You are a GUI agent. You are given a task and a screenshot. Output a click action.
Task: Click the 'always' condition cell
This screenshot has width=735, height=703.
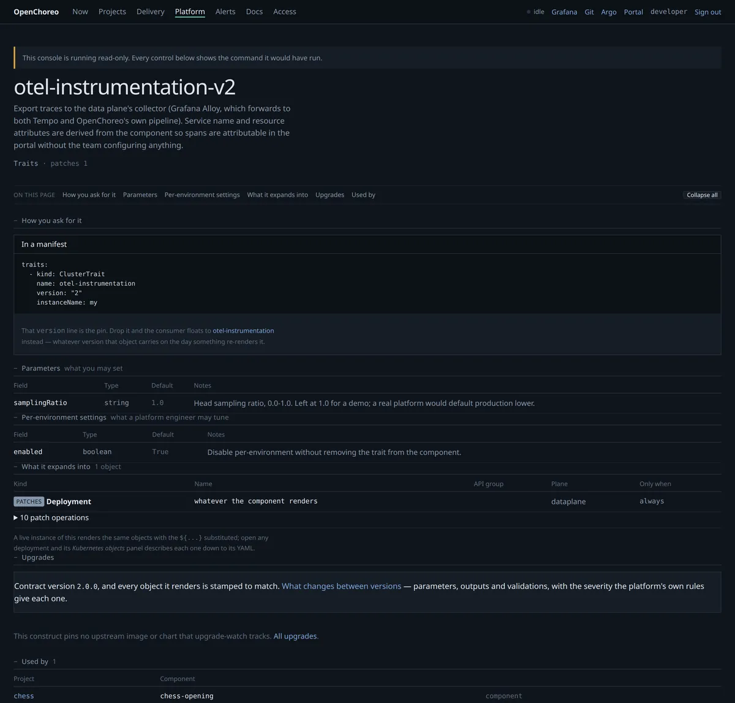tap(652, 501)
